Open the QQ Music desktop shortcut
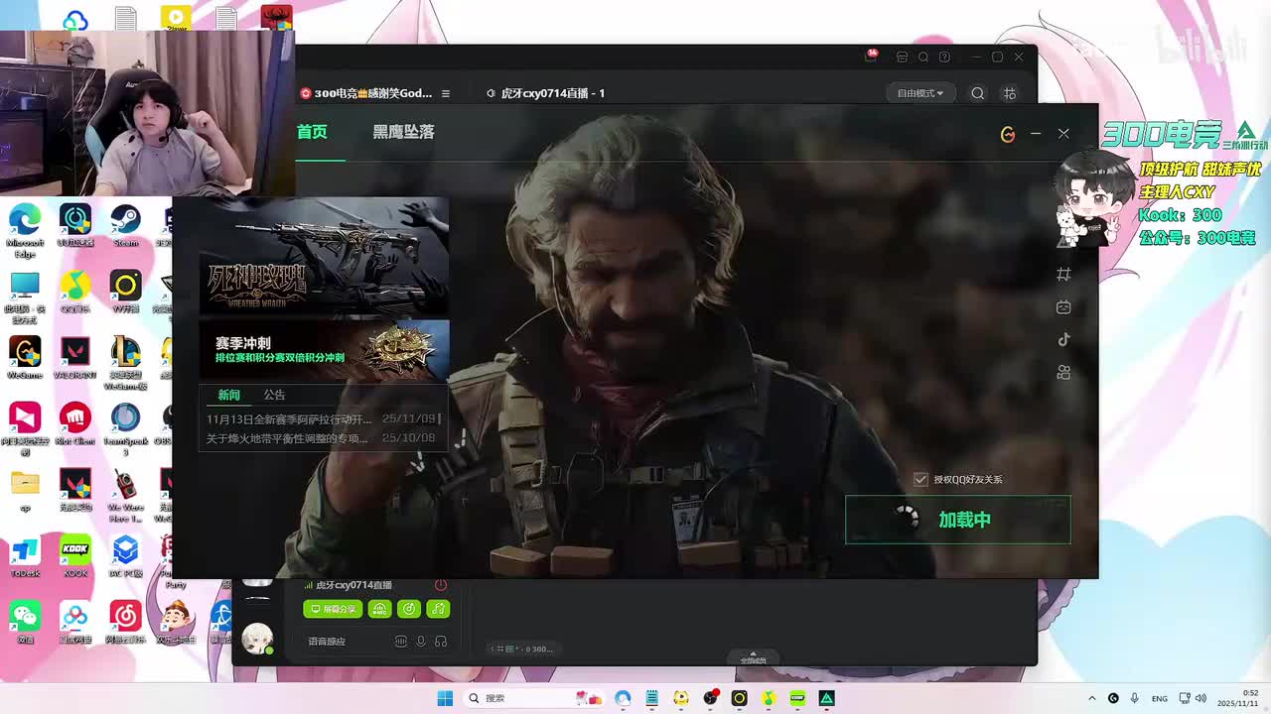This screenshot has width=1271, height=714. pos(75,293)
